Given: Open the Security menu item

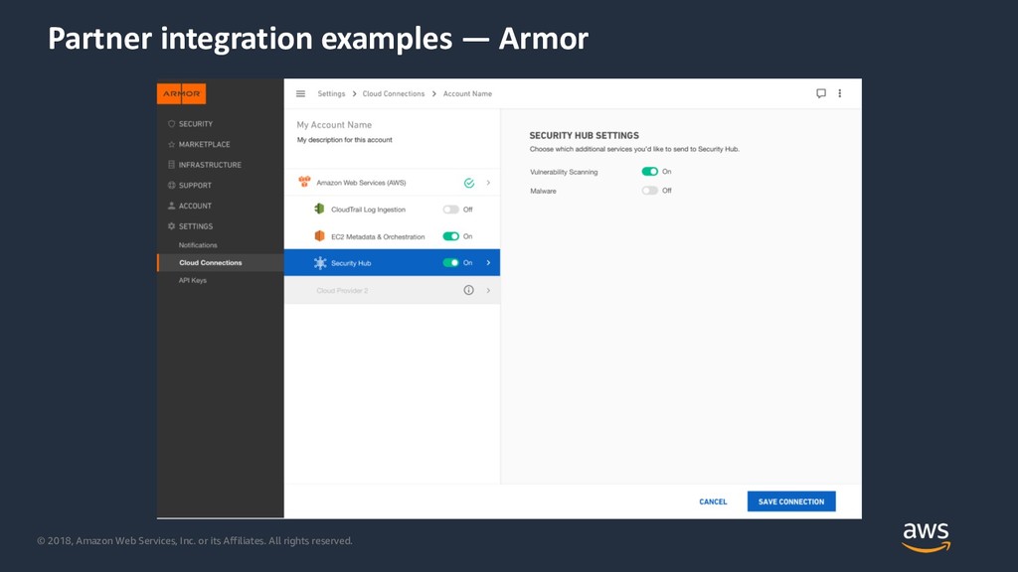Looking at the screenshot, I should coord(196,124).
